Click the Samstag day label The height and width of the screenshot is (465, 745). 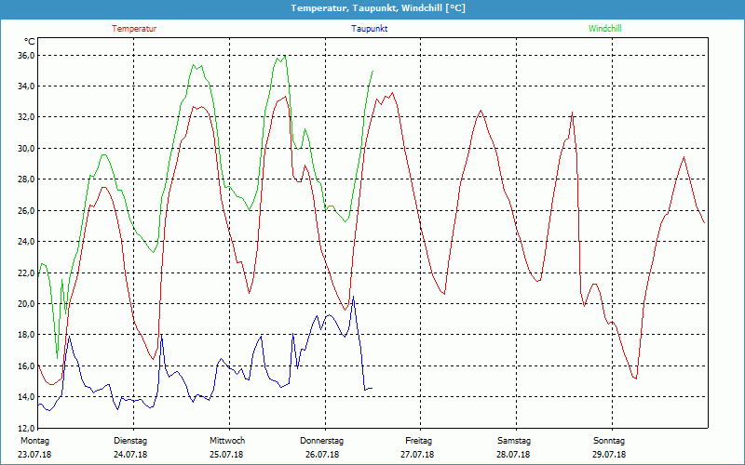[514, 441]
